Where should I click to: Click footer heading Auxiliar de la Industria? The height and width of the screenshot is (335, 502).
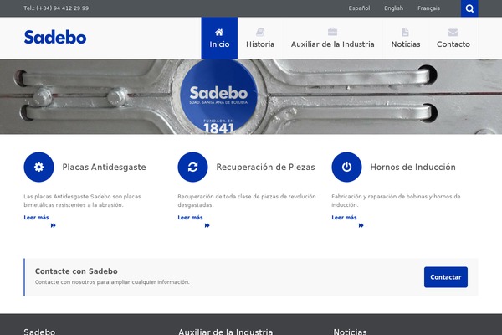coord(226,332)
